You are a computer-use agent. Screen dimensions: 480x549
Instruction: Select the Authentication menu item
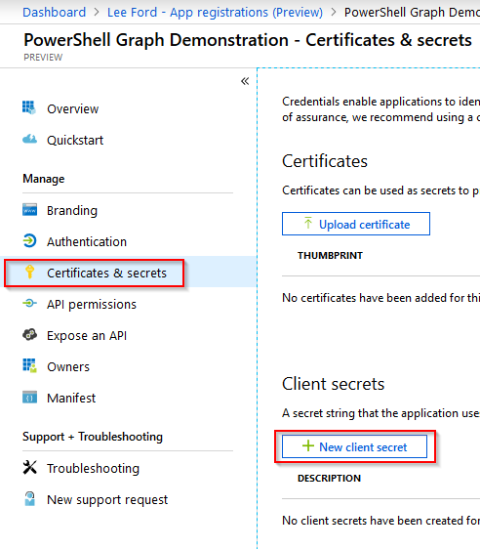pos(87,241)
